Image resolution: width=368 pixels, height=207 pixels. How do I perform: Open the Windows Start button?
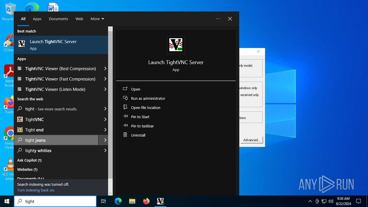7,201
